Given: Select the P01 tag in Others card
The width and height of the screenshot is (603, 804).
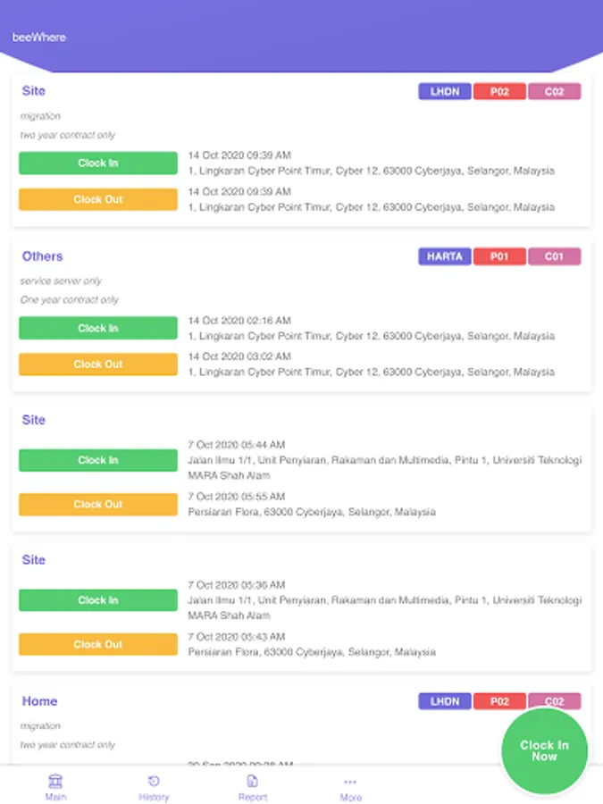Looking at the screenshot, I should click(500, 256).
